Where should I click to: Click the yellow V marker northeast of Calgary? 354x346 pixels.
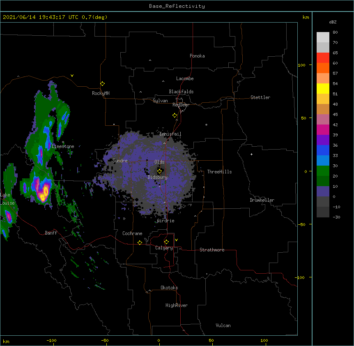tap(176, 240)
